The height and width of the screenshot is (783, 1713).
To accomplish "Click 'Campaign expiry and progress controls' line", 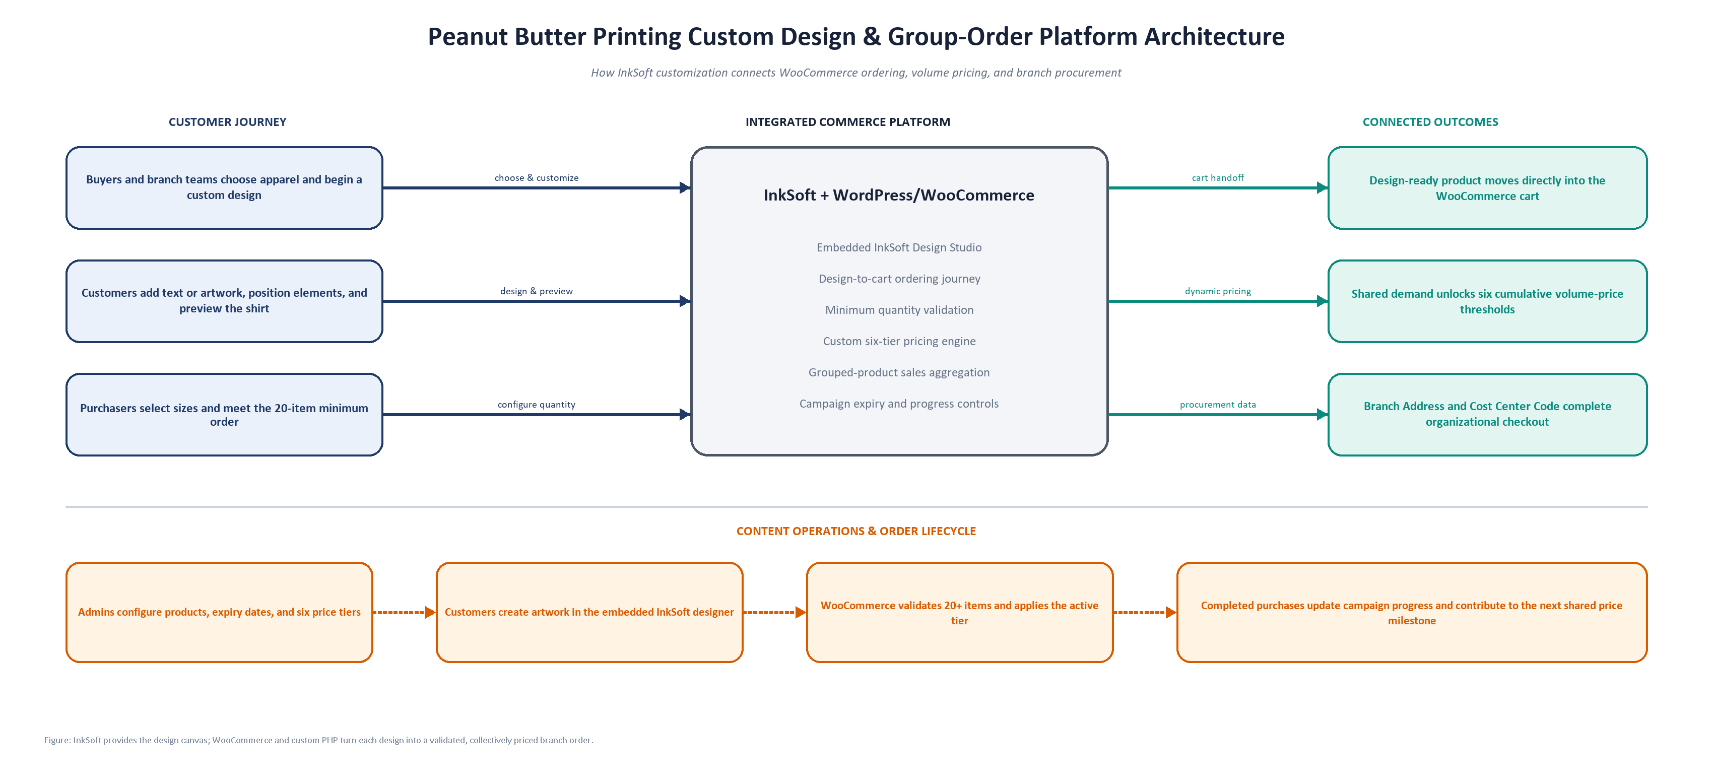I will (x=899, y=404).
